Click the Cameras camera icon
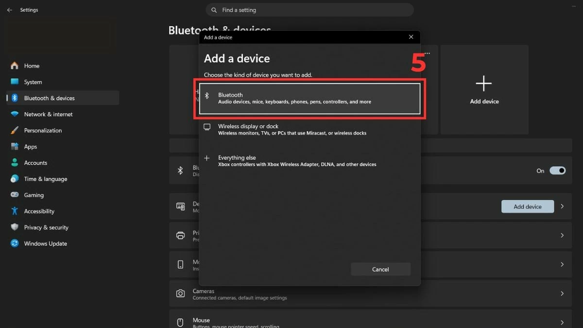 tap(180, 293)
